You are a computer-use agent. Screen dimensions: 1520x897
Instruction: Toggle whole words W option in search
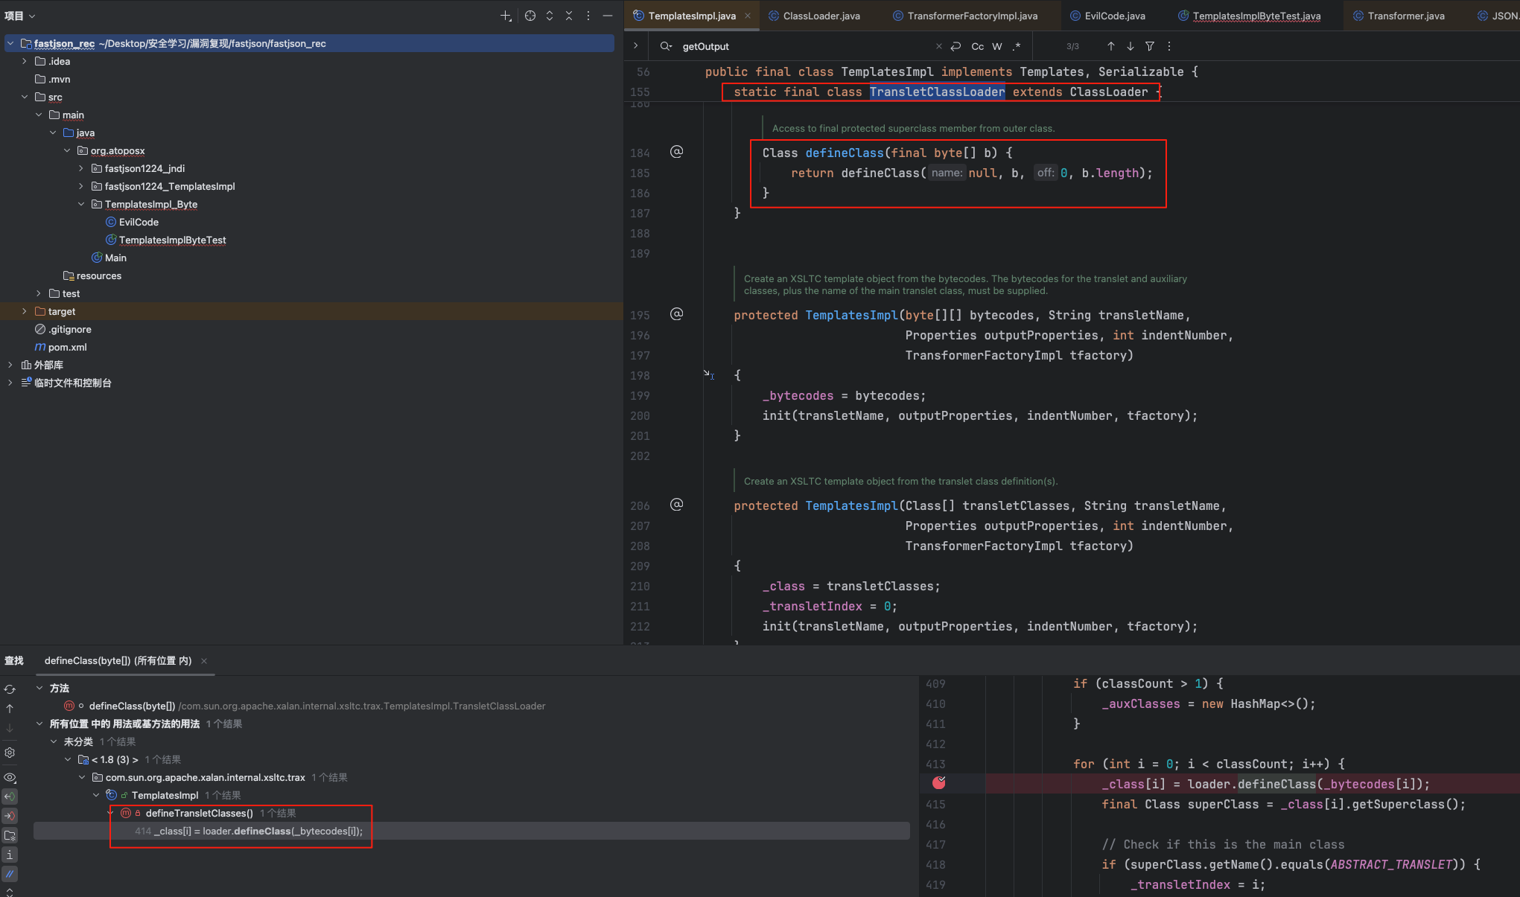pyautogui.click(x=997, y=46)
